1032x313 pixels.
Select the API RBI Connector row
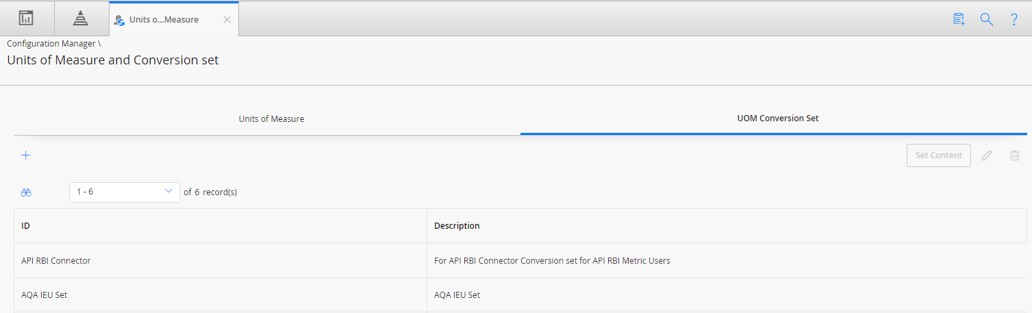(x=520, y=260)
